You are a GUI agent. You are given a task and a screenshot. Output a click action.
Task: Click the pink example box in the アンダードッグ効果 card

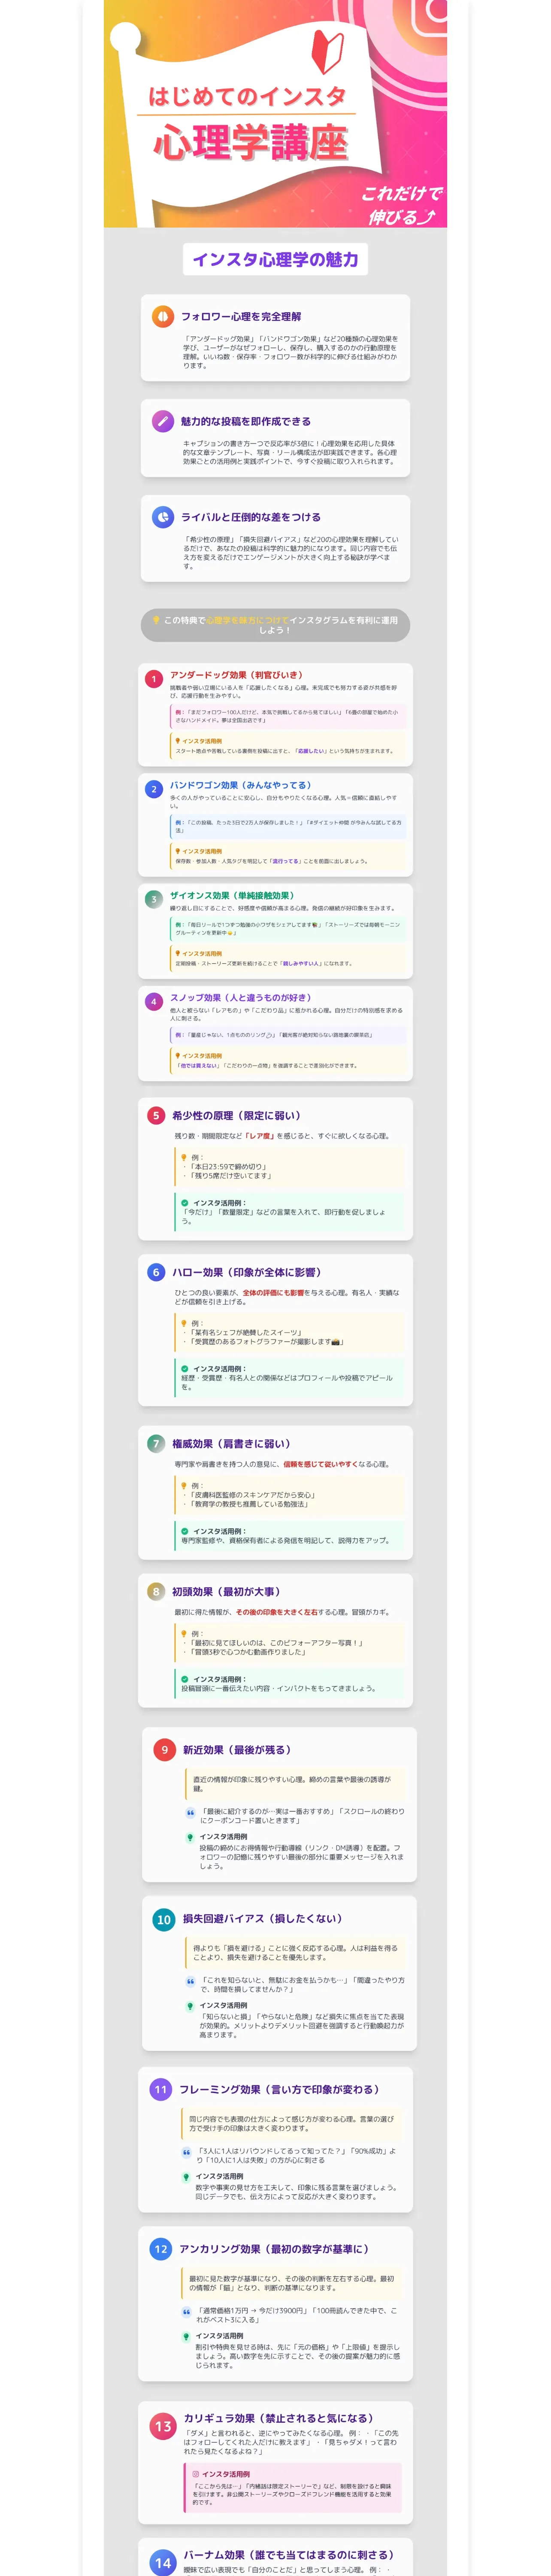click(x=288, y=716)
